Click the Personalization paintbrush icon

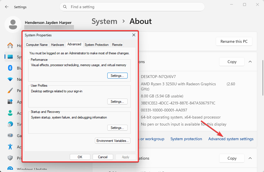(10, 90)
